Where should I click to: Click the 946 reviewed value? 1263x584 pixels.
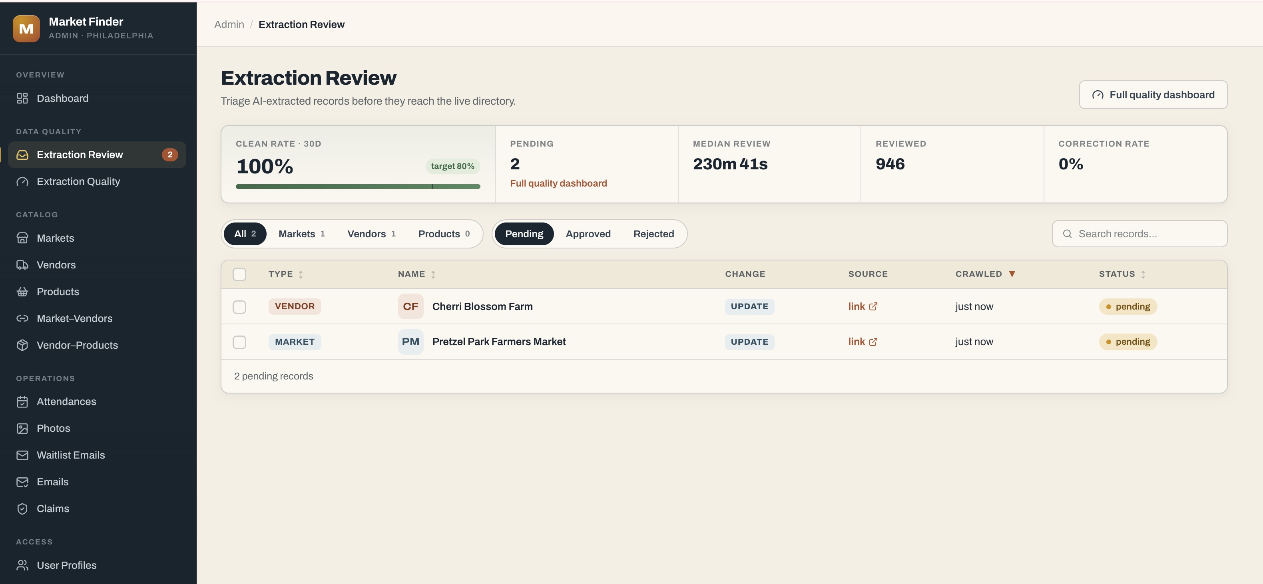pos(890,164)
